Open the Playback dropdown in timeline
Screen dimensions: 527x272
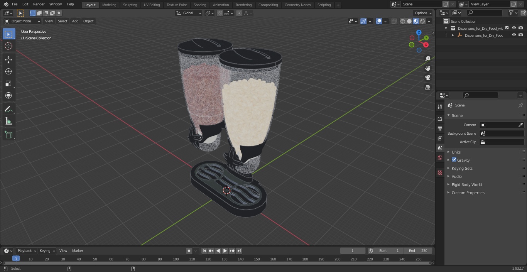point(27,251)
